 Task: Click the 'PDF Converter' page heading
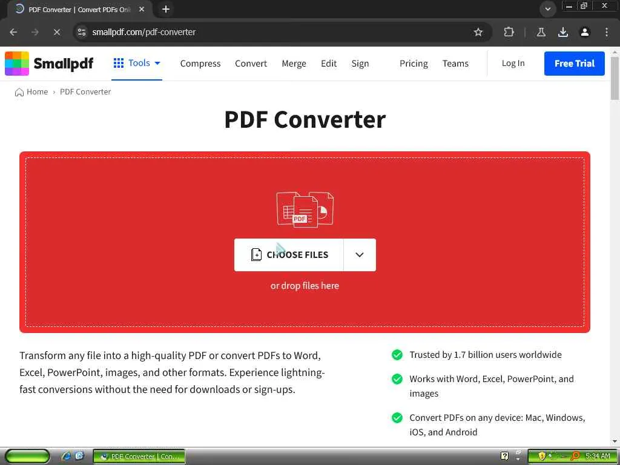click(305, 119)
